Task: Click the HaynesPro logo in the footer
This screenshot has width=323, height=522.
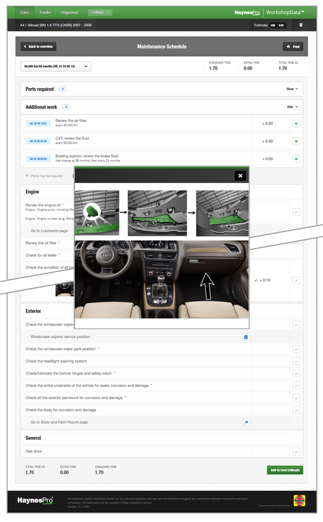Action: coord(35,500)
